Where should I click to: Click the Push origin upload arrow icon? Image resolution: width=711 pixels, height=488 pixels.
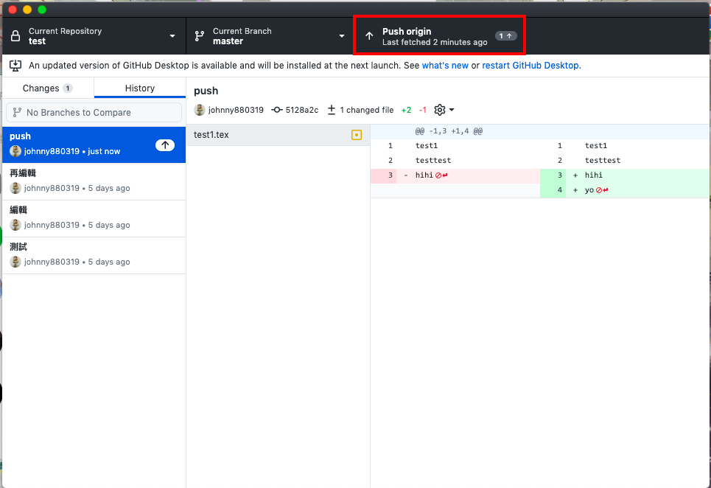(x=369, y=36)
